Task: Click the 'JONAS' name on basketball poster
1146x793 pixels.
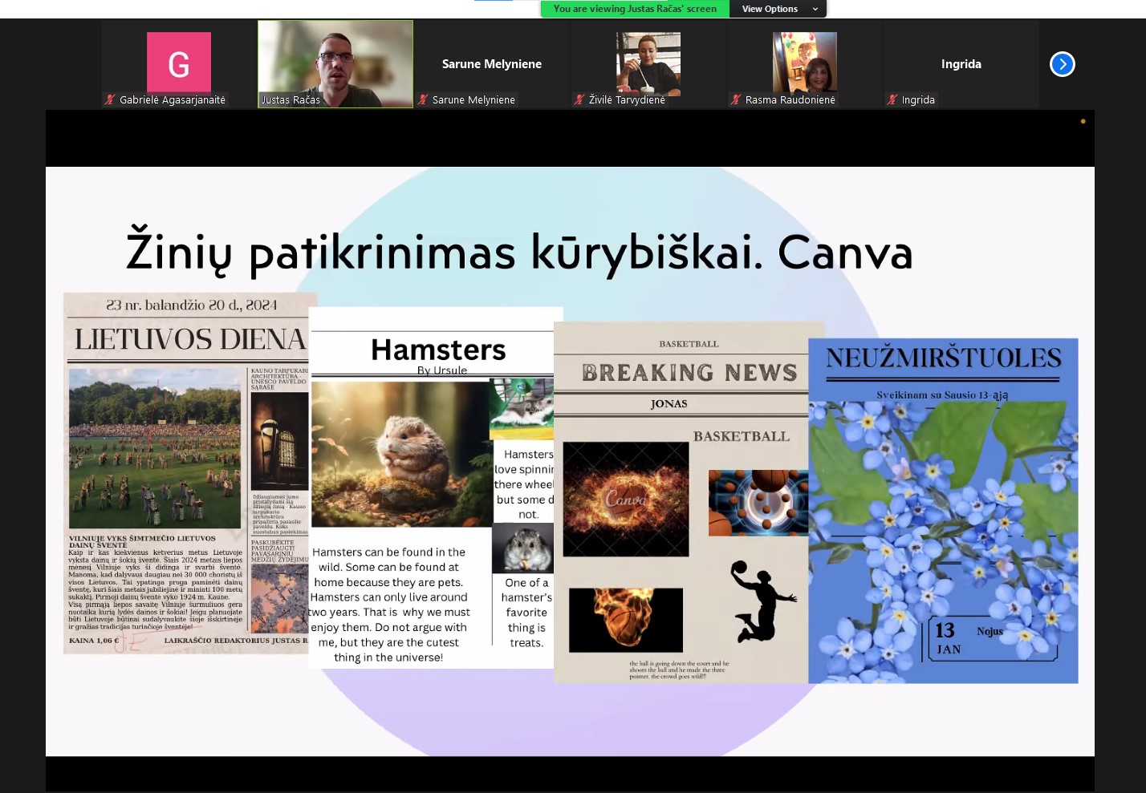Action: pos(669,403)
